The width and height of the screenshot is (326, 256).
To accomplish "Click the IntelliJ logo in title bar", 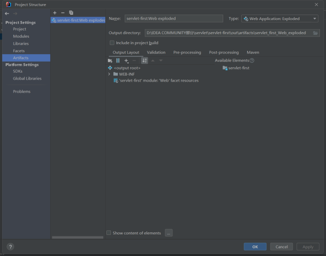I will (9, 5).
